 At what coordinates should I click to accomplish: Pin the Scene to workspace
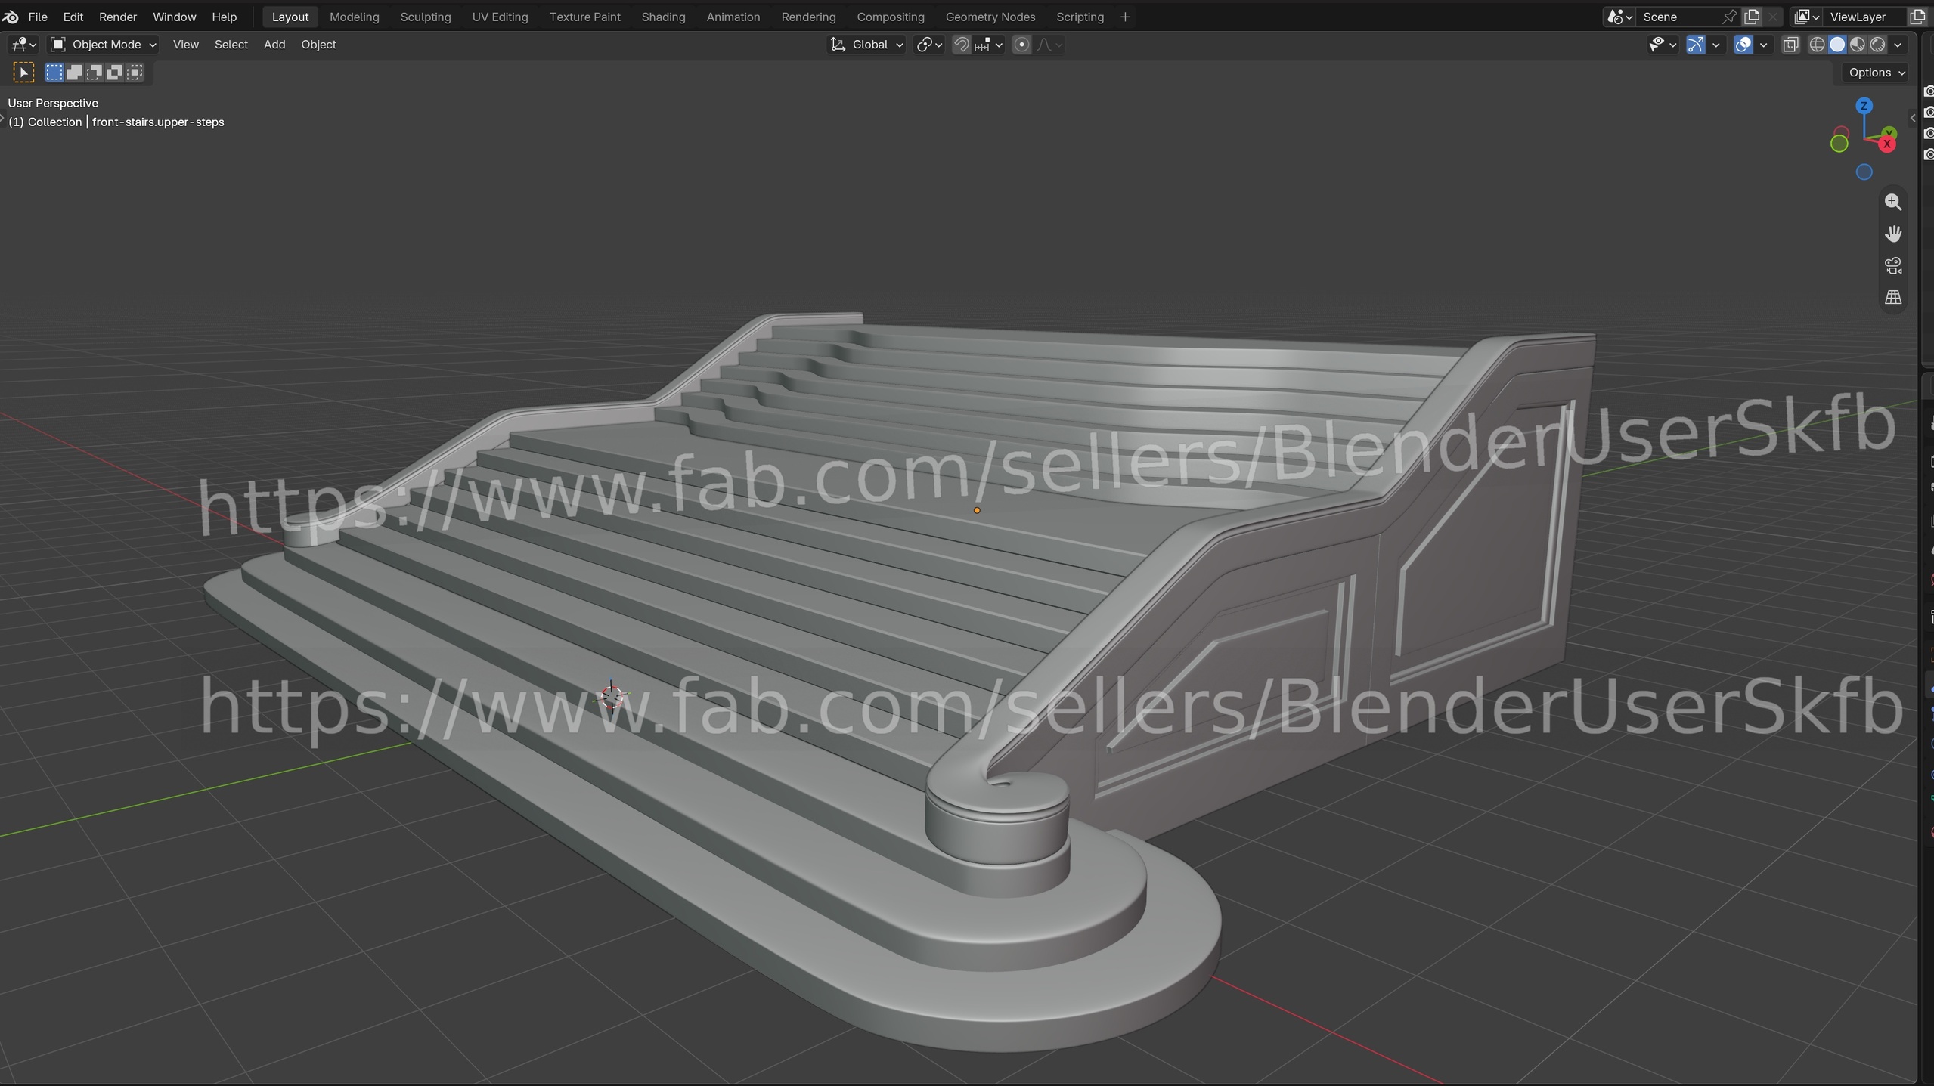pos(1730,17)
